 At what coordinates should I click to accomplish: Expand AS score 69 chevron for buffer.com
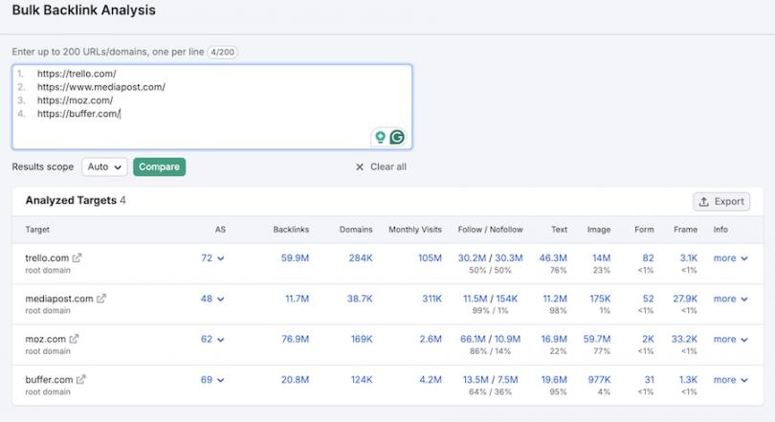(220, 380)
